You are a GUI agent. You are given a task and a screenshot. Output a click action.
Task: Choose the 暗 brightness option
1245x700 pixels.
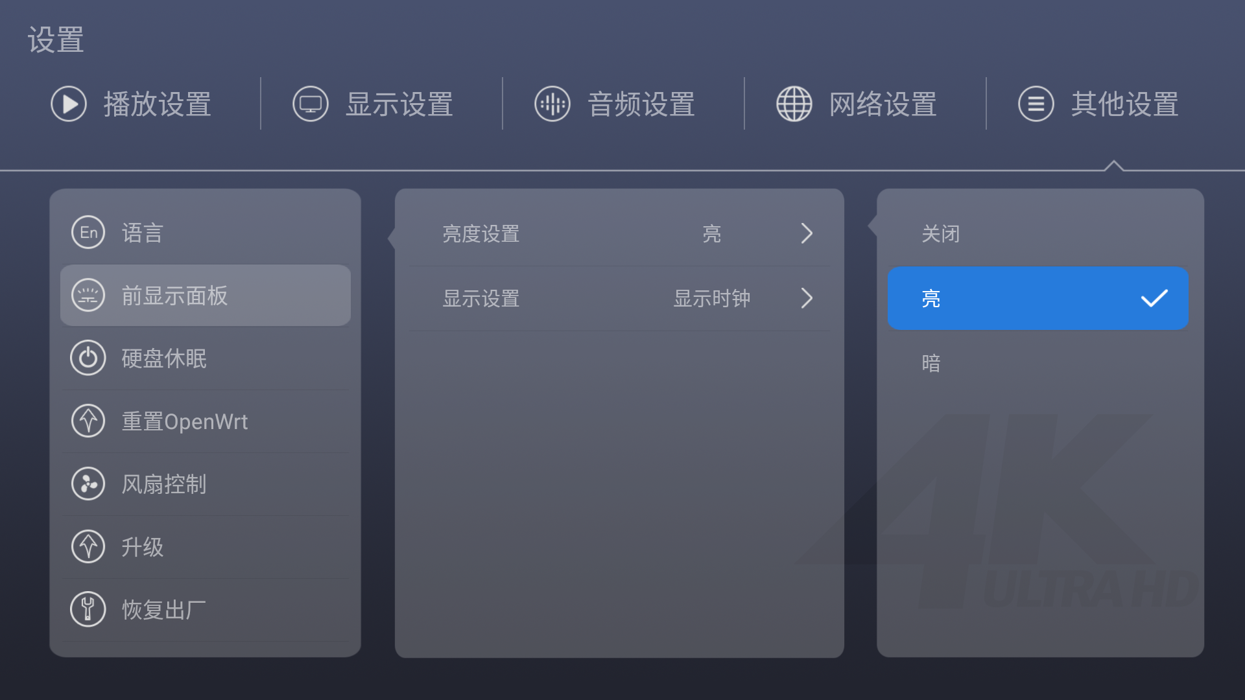1038,363
